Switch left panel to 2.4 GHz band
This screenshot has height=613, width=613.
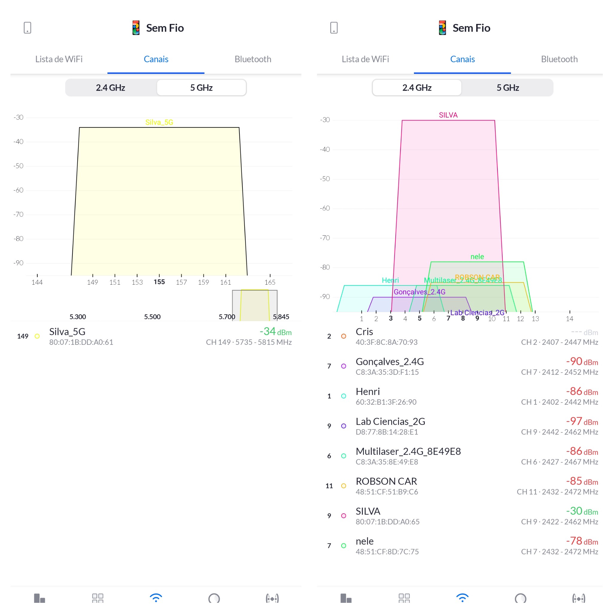(x=110, y=88)
